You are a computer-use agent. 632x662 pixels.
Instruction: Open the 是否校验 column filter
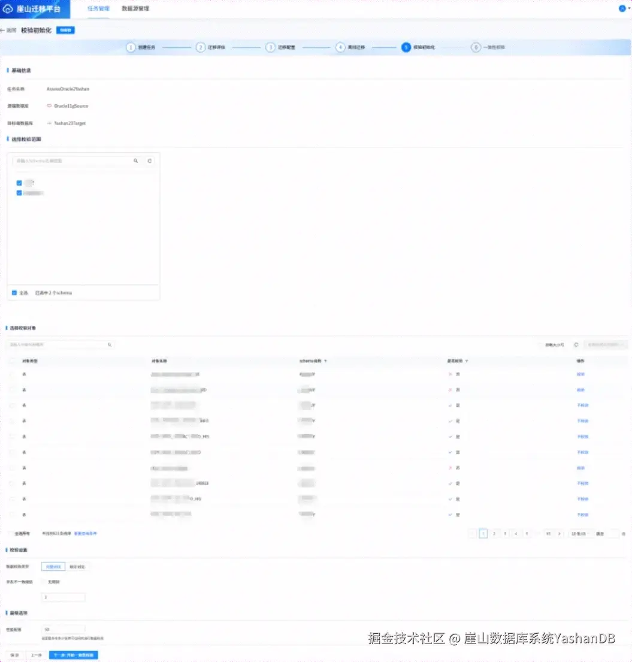click(x=467, y=361)
